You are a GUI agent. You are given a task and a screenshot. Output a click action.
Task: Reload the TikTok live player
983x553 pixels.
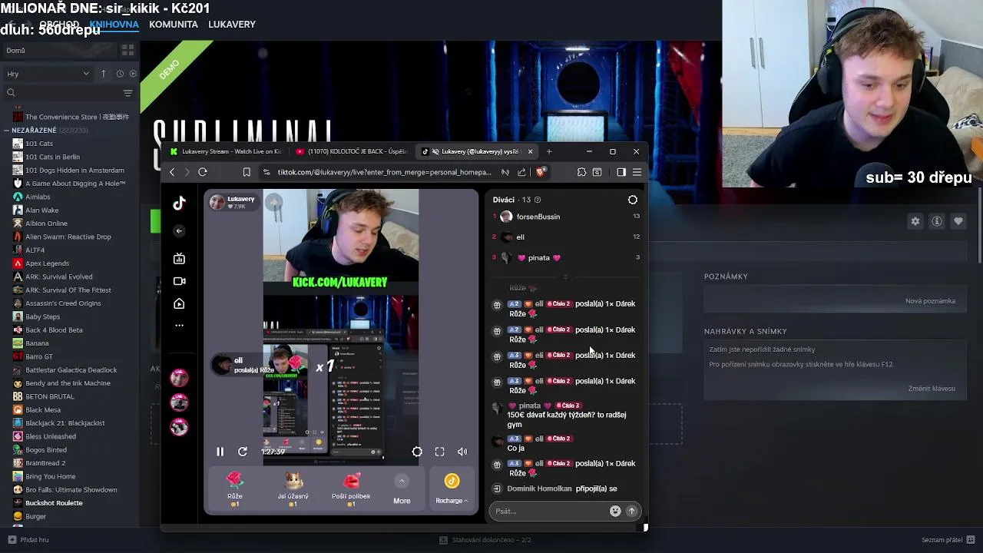pyautogui.click(x=243, y=452)
